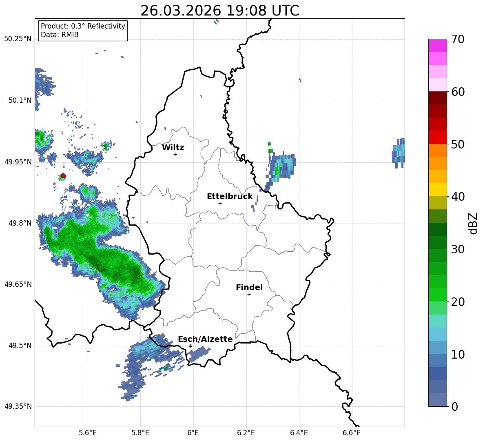Click the 6°E longitude label
This screenshot has width=483, height=441.
point(193,433)
